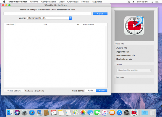Launch Siri from the dock
Screen dimensions: 162x117
click(x=17, y=112)
